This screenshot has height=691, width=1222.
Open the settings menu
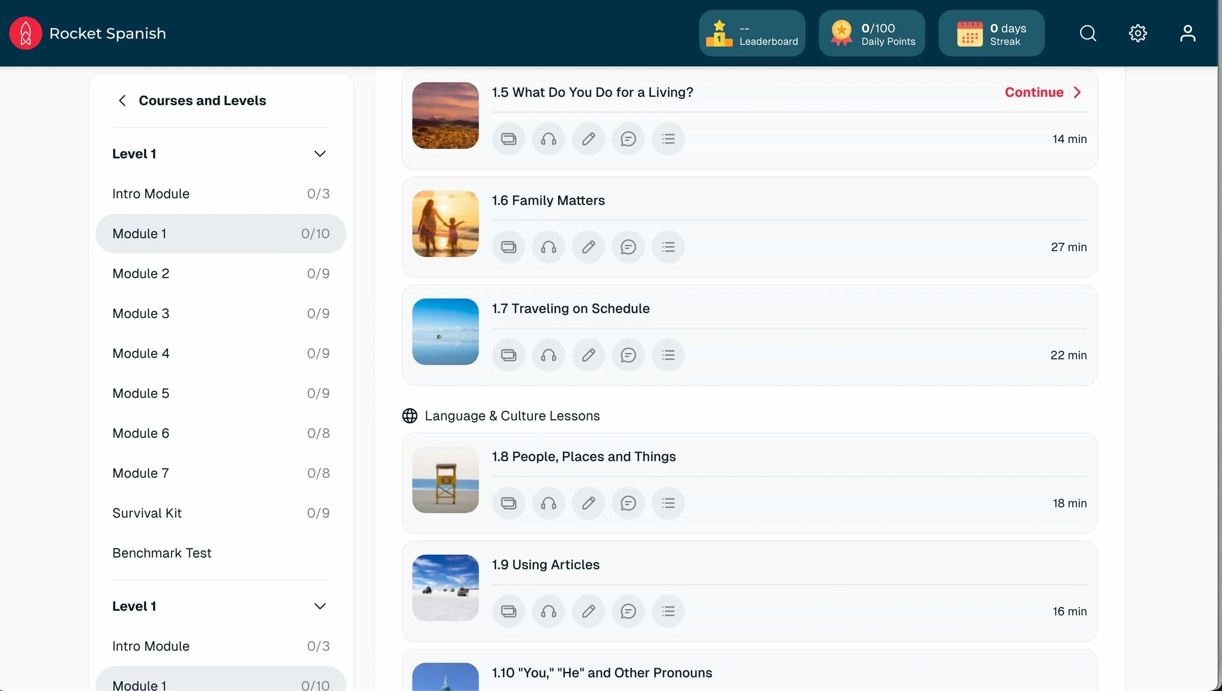[x=1138, y=33]
